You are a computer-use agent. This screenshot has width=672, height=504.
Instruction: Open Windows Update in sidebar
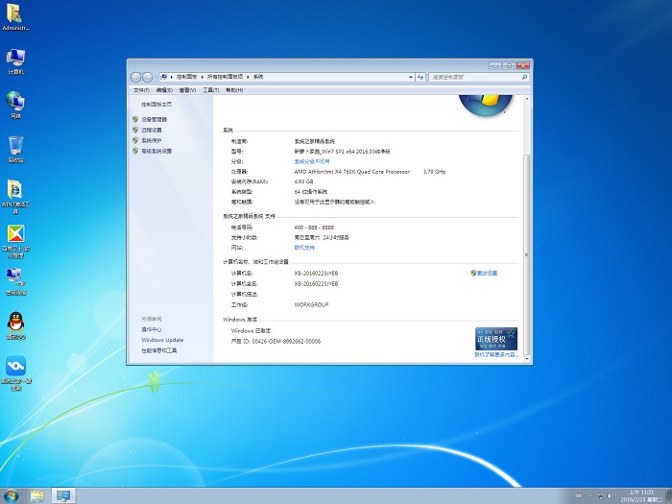pos(162,340)
